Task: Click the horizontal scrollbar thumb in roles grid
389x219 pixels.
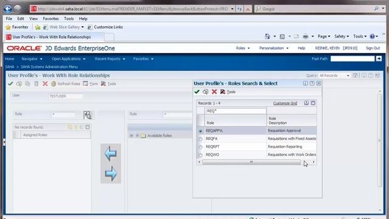Action: (251, 162)
